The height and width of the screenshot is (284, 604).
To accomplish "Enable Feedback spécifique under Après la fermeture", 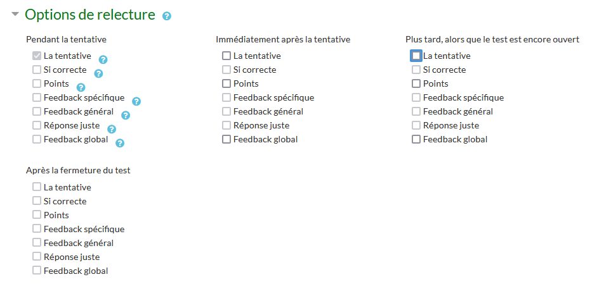I will pyautogui.click(x=37, y=229).
